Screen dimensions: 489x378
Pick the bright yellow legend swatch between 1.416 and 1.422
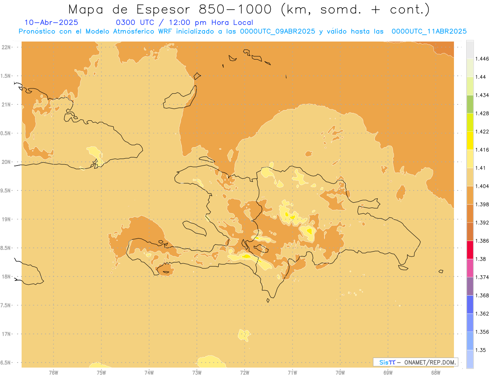(470, 140)
